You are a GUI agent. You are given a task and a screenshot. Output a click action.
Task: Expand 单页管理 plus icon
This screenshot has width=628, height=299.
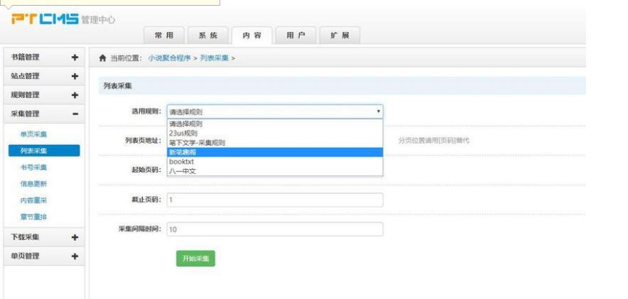[75, 256]
